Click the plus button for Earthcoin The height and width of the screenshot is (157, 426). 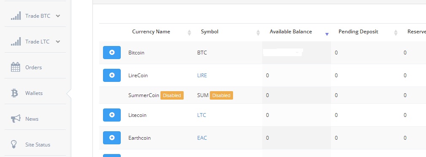(x=111, y=138)
